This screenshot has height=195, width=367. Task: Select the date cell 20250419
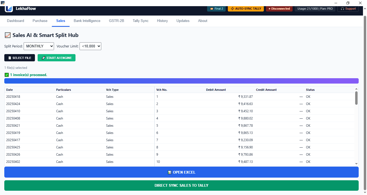(13, 133)
